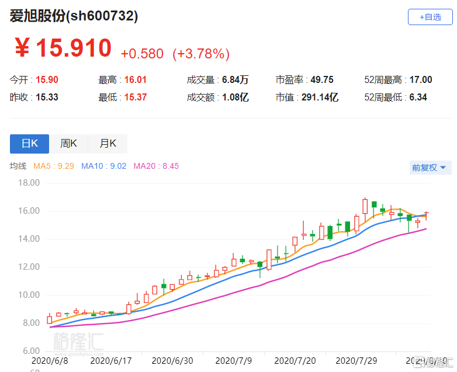Click the 市值 value 291.14亿
Screen dimensions: 457x372
320,97
